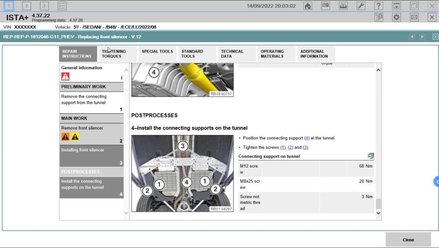The height and width of the screenshot is (248, 439).
Task: Click the MAIN WORK section header
Action: [91, 118]
